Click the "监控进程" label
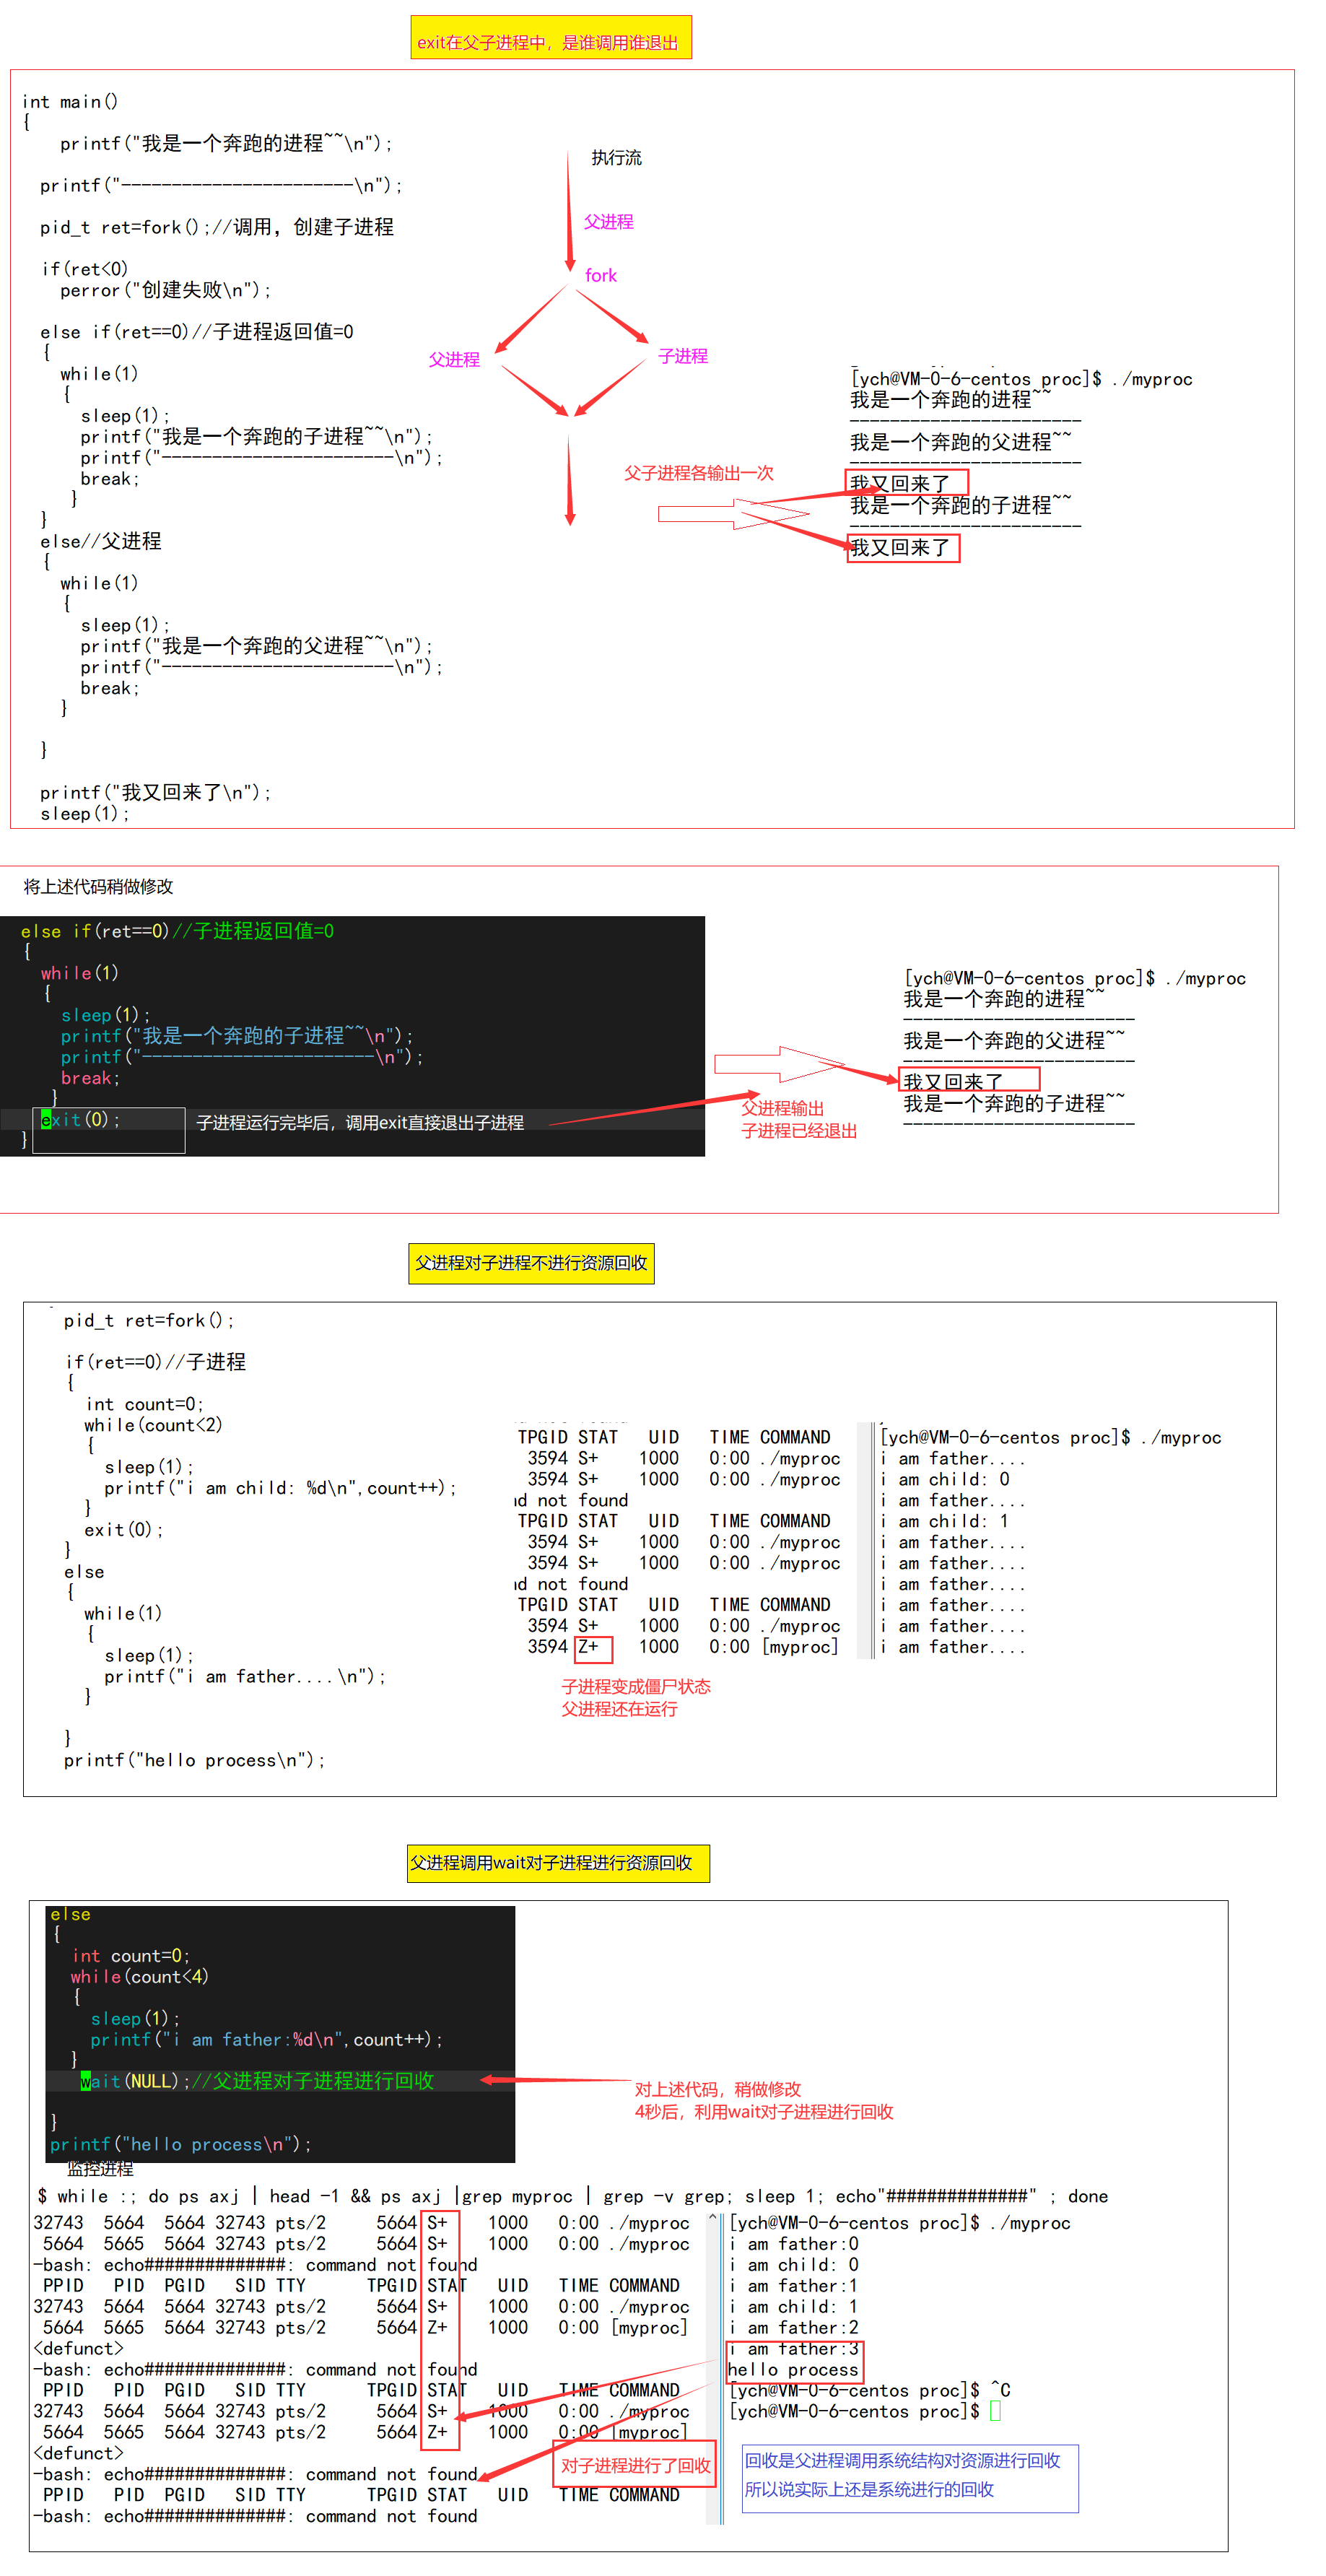This screenshot has height=2576, width=1326. click(x=100, y=2168)
